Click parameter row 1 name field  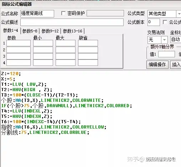click(x=19, y=43)
